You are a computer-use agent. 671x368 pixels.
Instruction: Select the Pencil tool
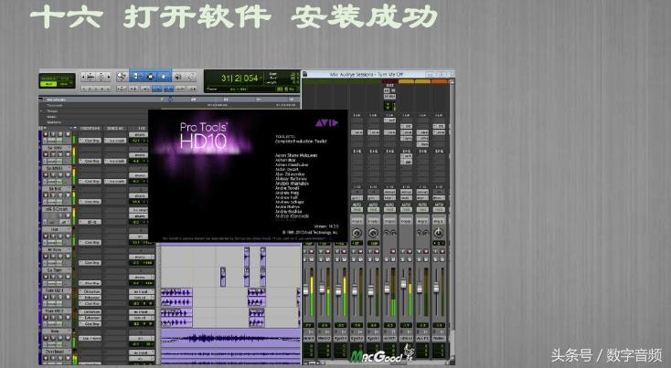coord(191,76)
